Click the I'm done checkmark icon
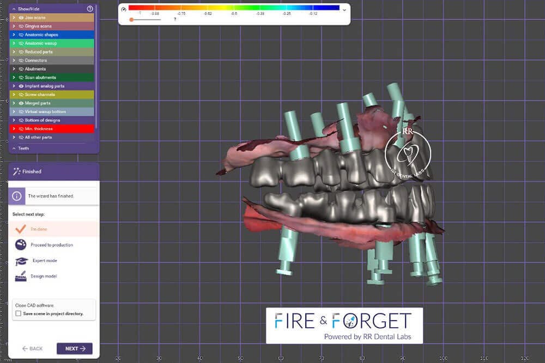 21,229
